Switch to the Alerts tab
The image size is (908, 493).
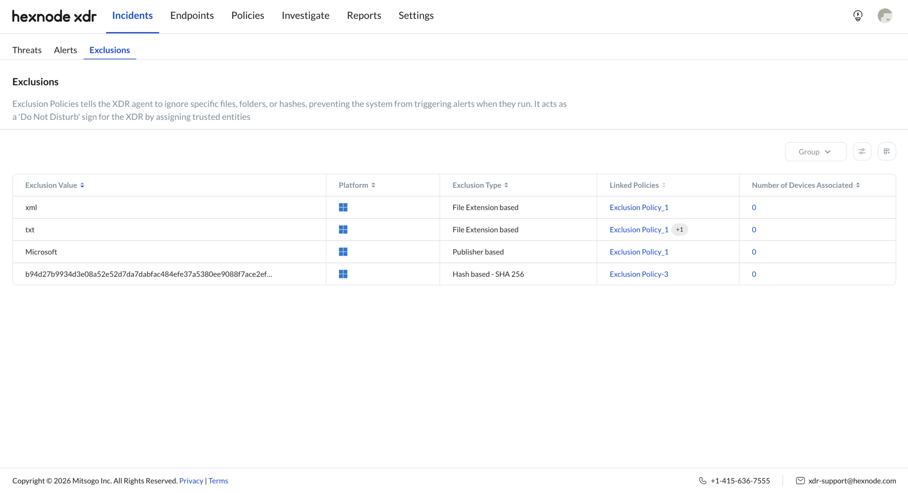point(65,50)
